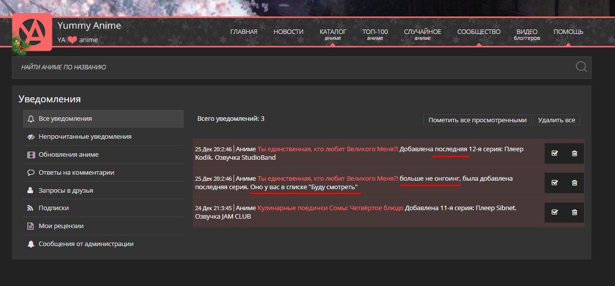
Task: Click the Yummy Anime site title
Action: (89, 25)
